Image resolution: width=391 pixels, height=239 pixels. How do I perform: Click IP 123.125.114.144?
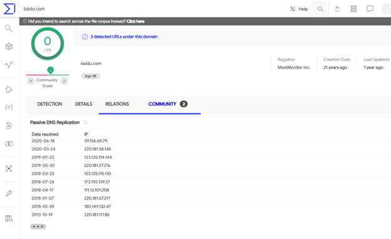coord(98,157)
